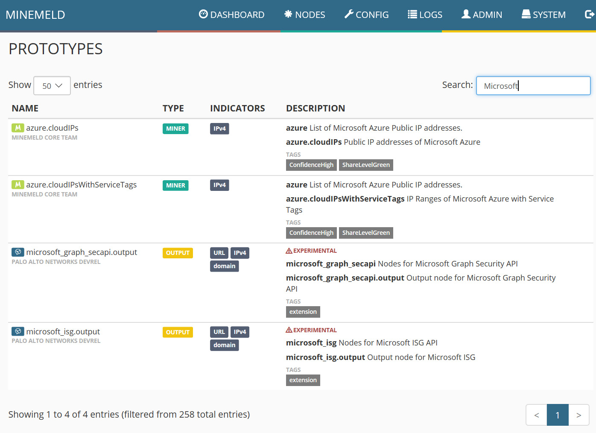
Task: Open the Show entries dropdown
Action: [x=52, y=85]
